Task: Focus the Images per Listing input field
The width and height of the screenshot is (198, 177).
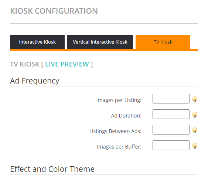Action: point(171,99)
